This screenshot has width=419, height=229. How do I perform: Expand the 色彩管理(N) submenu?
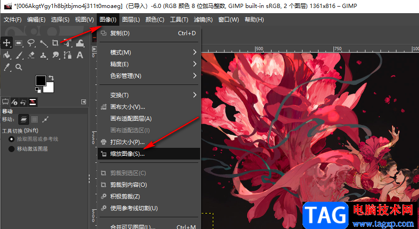pyautogui.click(x=149, y=76)
